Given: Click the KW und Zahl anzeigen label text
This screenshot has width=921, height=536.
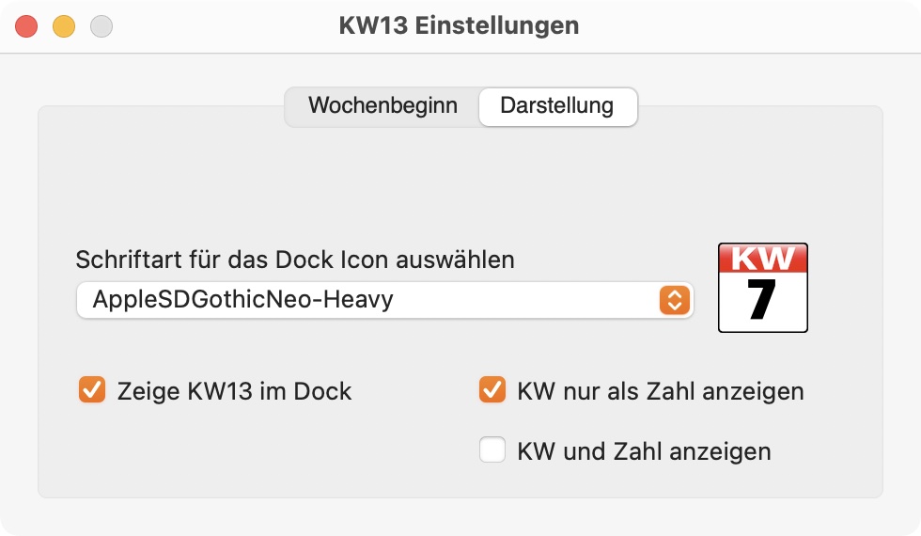Looking at the screenshot, I should (644, 451).
